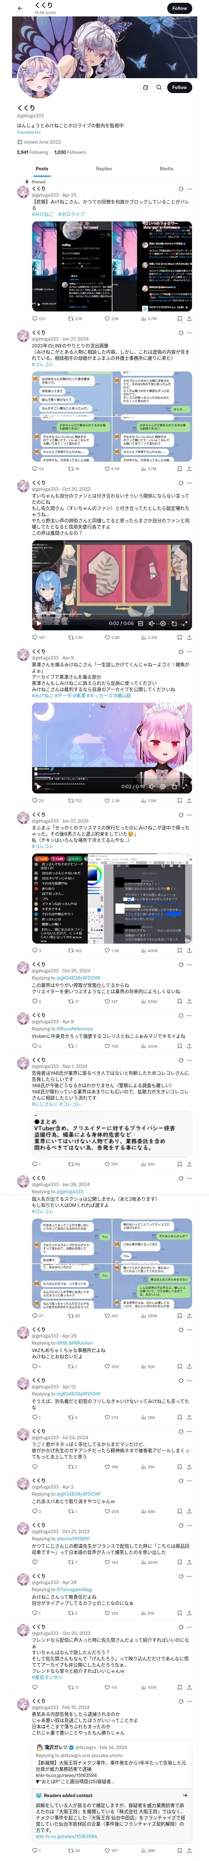The height and width of the screenshot is (1861, 209).
Task: Open more options on pinned post
Action: [x=189, y=188]
